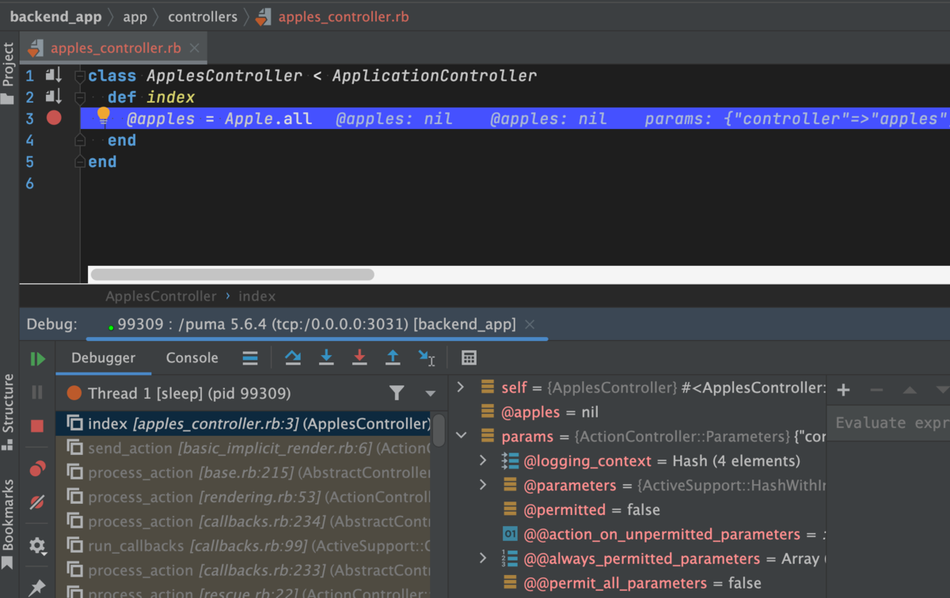Click the editor horizontal scrollbar
950x598 pixels.
(232, 274)
